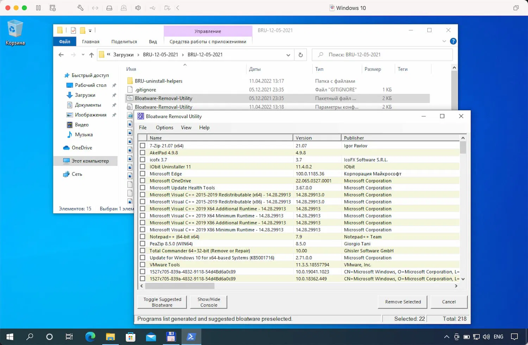This screenshot has height=345, width=528.
Task: Expand the address bar history dropdown
Action: [x=288, y=55]
